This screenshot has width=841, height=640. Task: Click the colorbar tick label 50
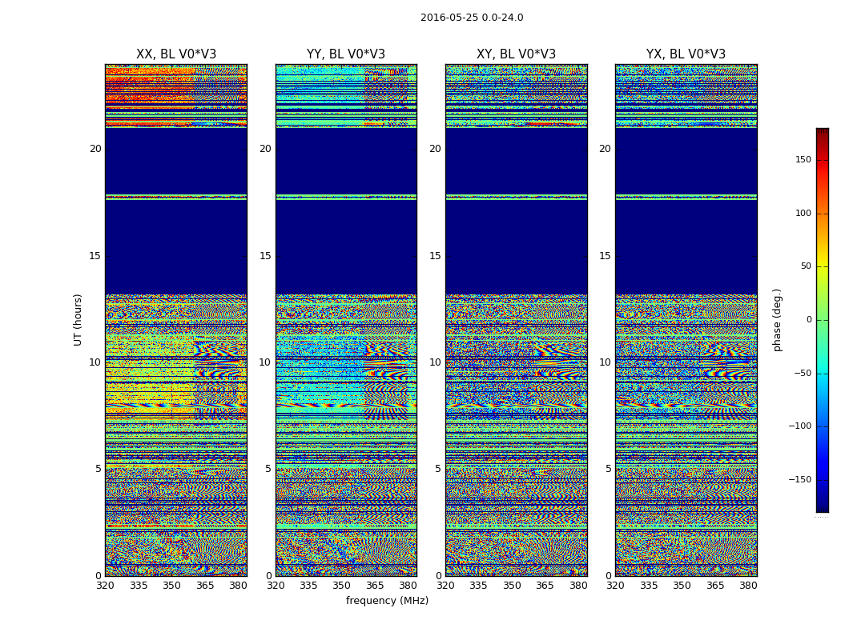pos(805,266)
